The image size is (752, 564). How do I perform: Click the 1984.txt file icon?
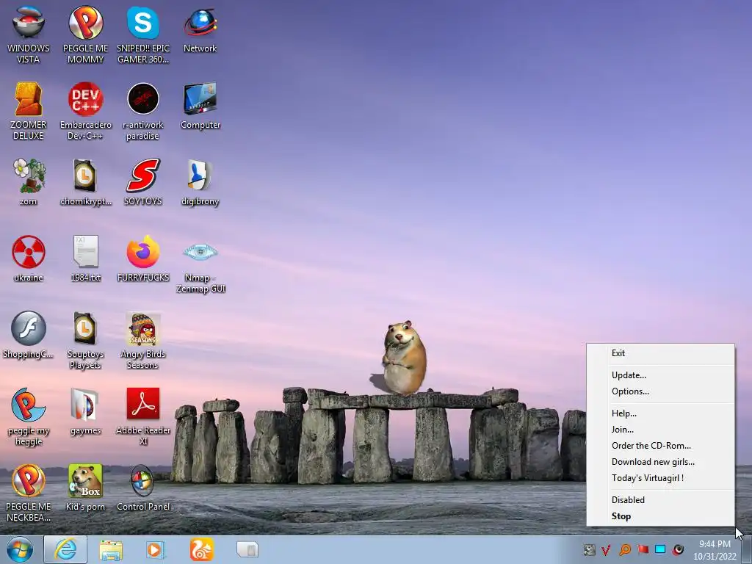85,258
